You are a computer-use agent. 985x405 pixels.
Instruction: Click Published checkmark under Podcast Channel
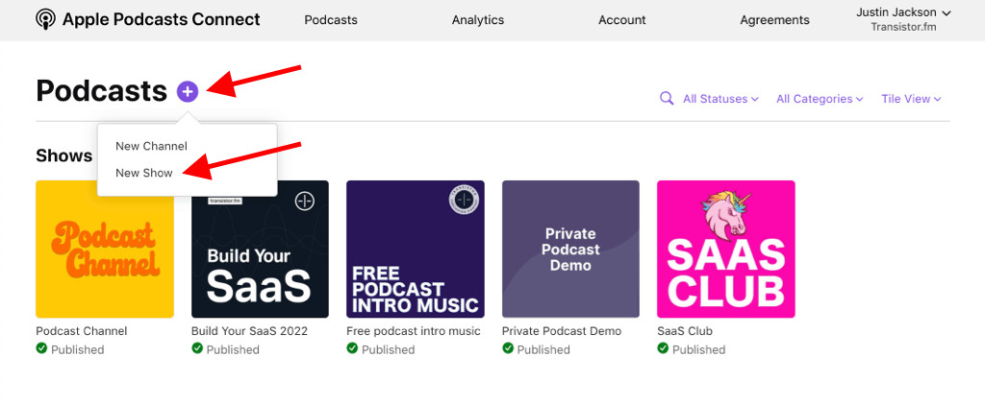[x=41, y=349]
